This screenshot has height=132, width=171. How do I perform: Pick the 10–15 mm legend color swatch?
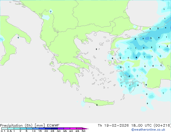point(36,128)
